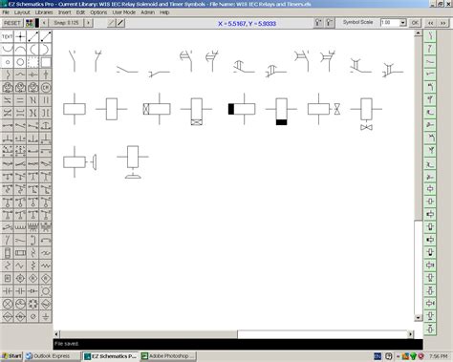Select the inductor coil symbol in the left palette
This screenshot has height=362, width=453.
pos(20,227)
